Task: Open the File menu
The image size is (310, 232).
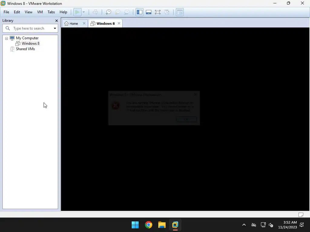Action: coord(6,12)
